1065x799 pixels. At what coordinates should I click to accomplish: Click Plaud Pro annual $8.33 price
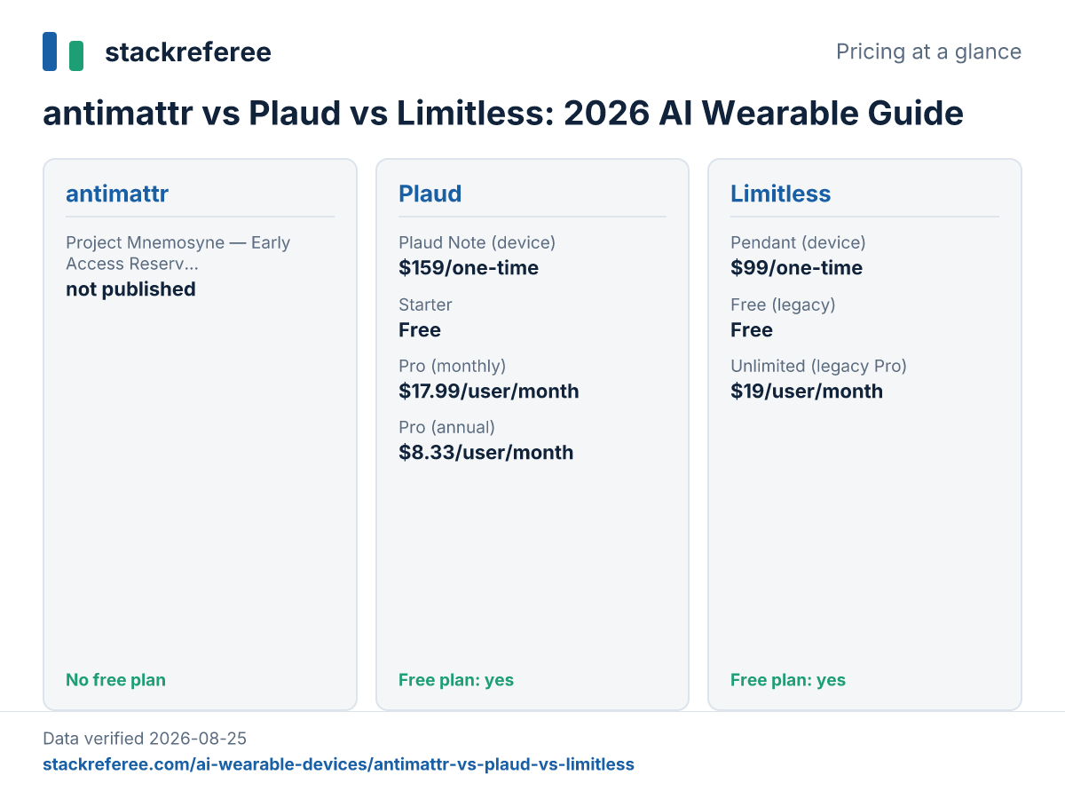click(486, 453)
